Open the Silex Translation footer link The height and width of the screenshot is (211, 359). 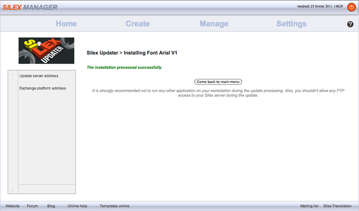pos(337,206)
